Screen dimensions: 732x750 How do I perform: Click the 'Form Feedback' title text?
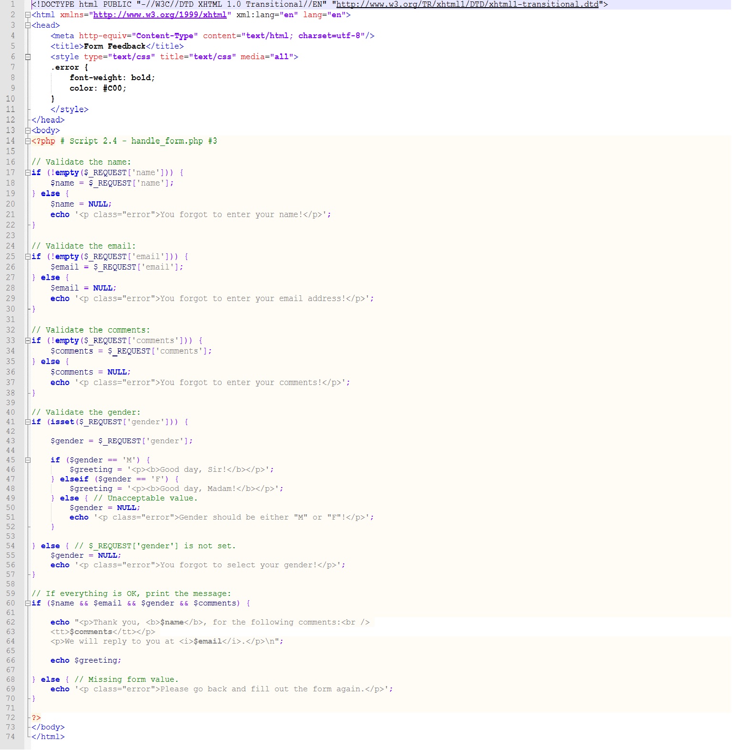tap(115, 46)
